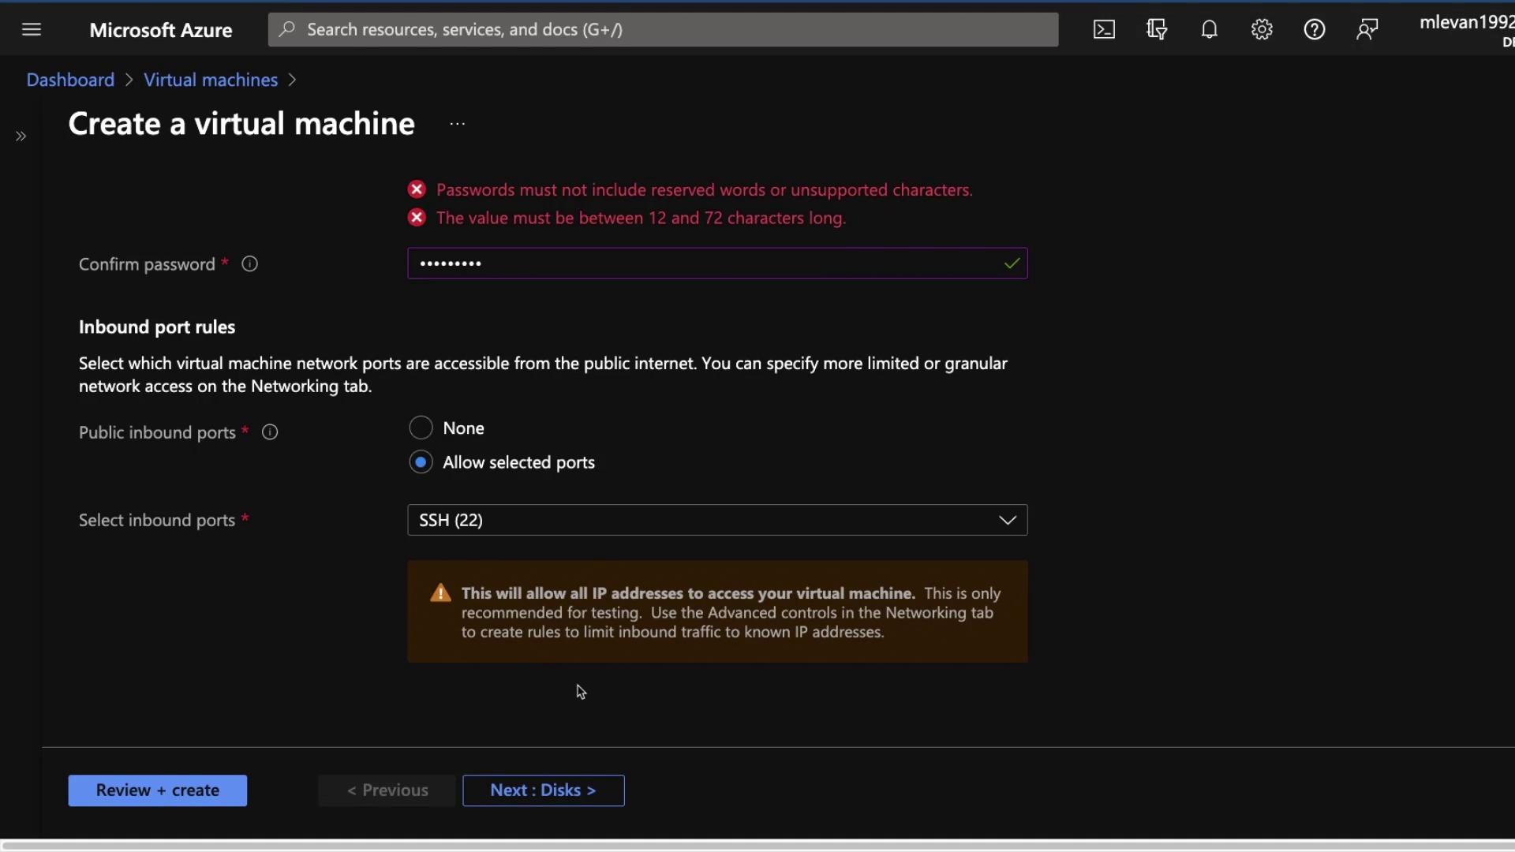Open the ellipsis menu beside page title
Screen dimensions: 1515x852
pyautogui.click(x=458, y=124)
